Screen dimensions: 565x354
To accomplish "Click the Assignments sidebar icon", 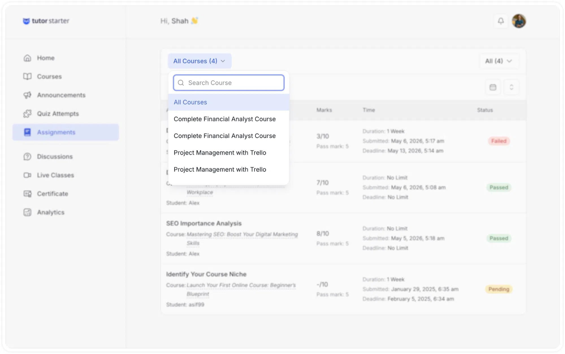I will pos(27,132).
